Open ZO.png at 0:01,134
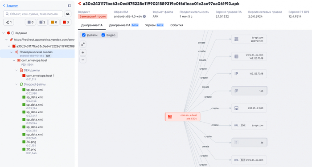The width and height of the screenshot is (312, 167). (31, 142)
